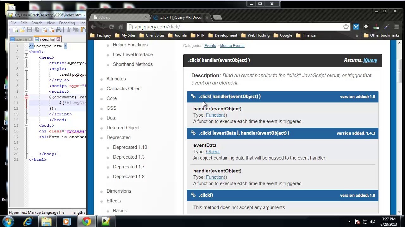Expand bookmarks overflow chevron
The height and width of the screenshot is (227, 405).
(357, 36)
